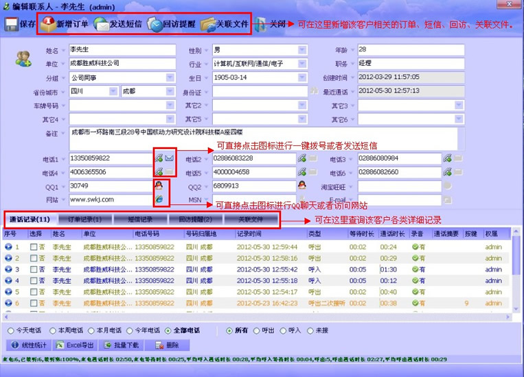
Task: Open the 回访提醒 reminder tool
Action: click(x=155, y=25)
